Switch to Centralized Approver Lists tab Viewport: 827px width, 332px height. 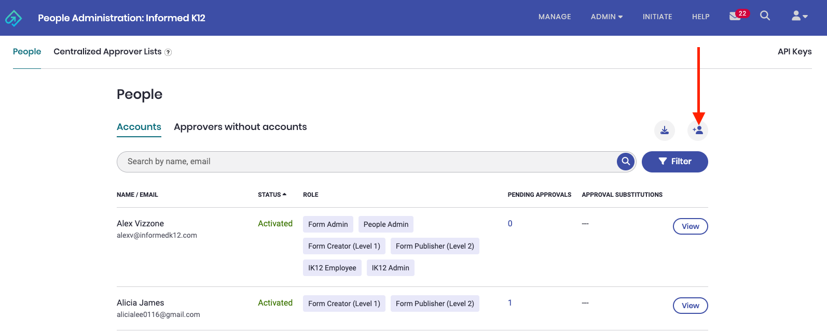[x=107, y=52]
